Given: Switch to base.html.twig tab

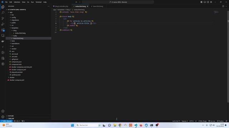Looking at the screenshot, I should coord(98,6).
